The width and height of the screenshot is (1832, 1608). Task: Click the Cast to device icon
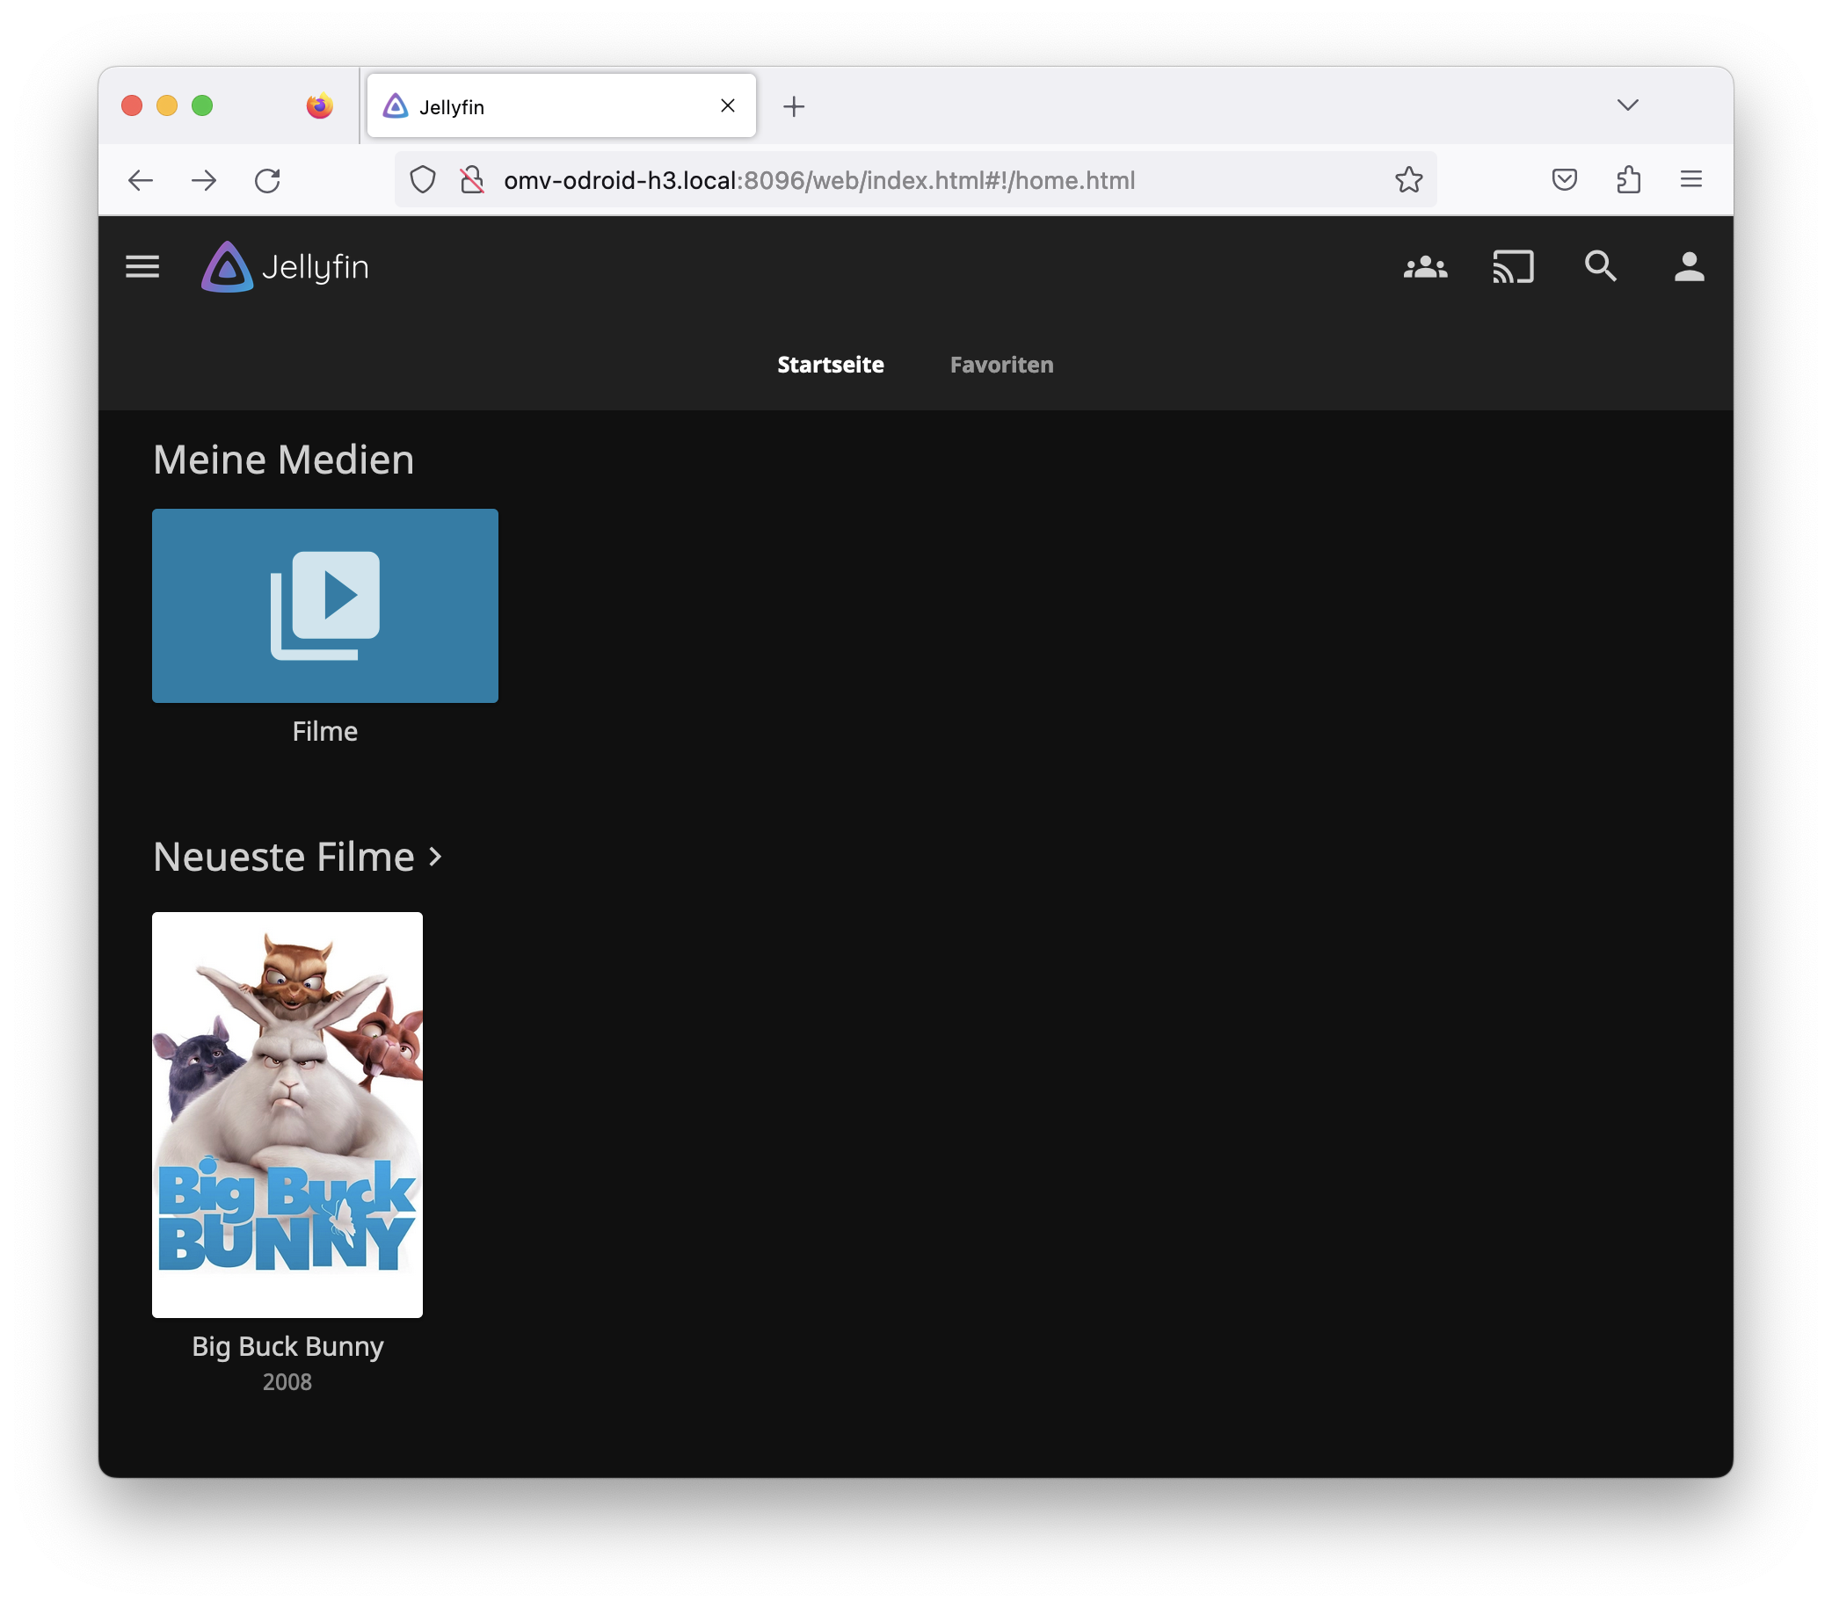coord(1513,267)
